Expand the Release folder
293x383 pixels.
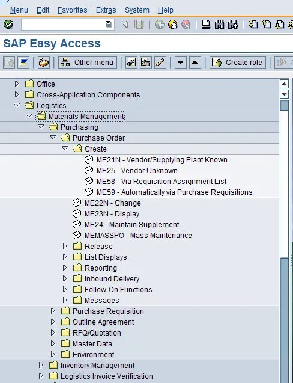click(65, 246)
